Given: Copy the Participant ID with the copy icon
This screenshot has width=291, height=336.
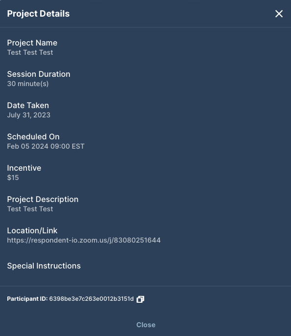Looking at the screenshot, I should (140, 299).
